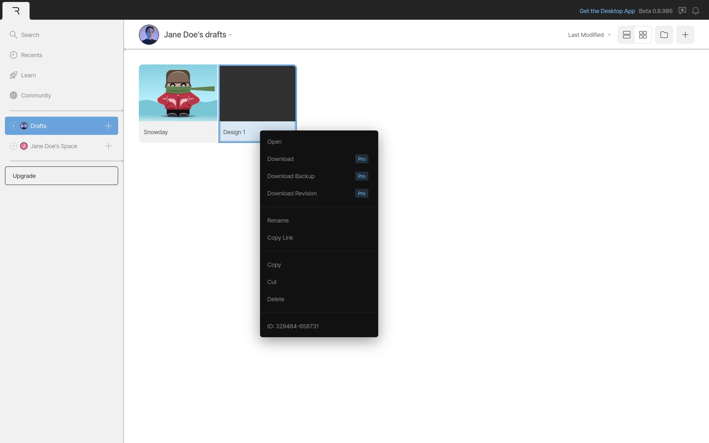The width and height of the screenshot is (709, 443).
Task: Switch to grid view layout
Action: point(643,35)
